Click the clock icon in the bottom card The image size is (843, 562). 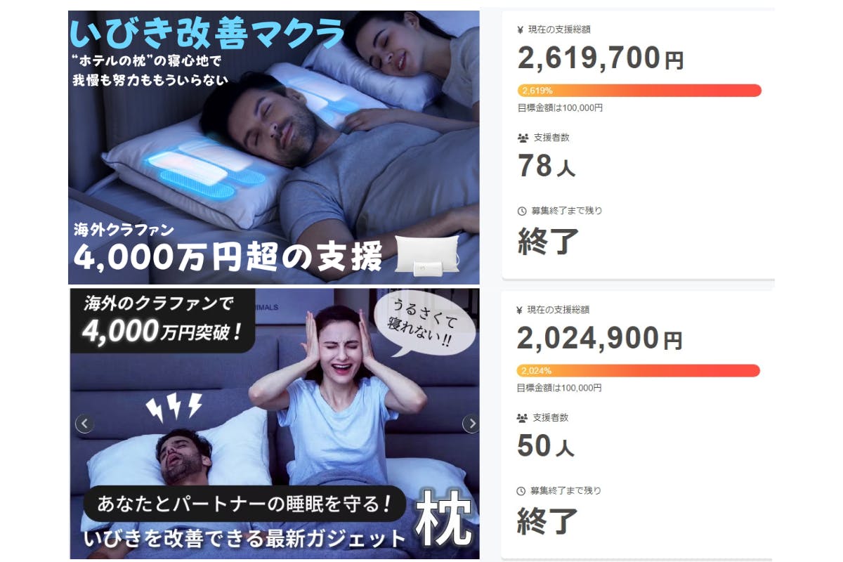(x=521, y=491)
